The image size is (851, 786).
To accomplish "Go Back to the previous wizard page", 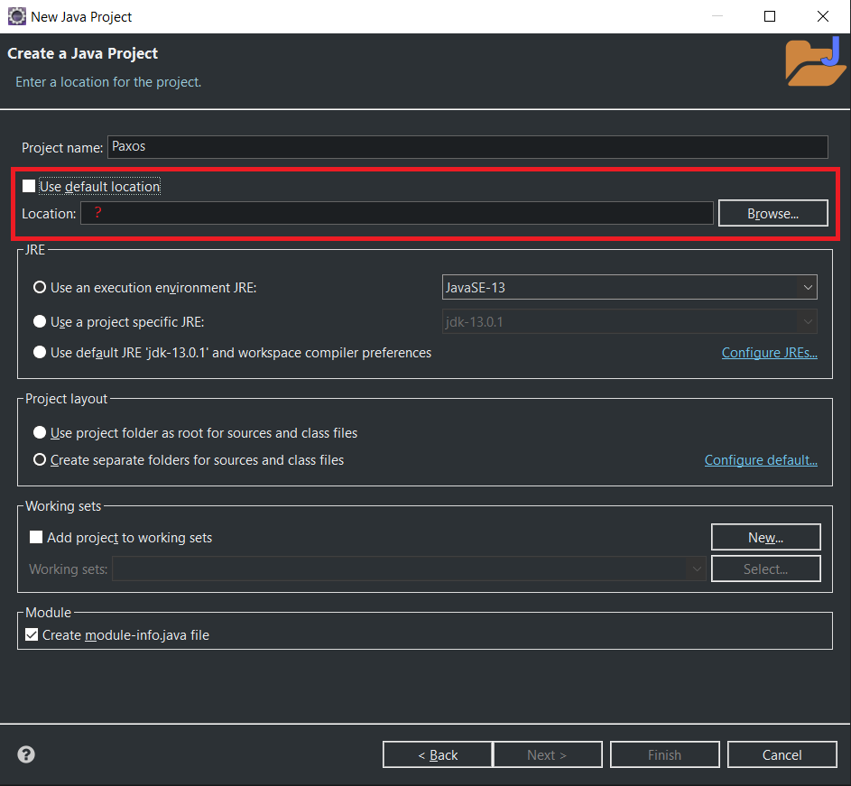I will click(438, 754).
